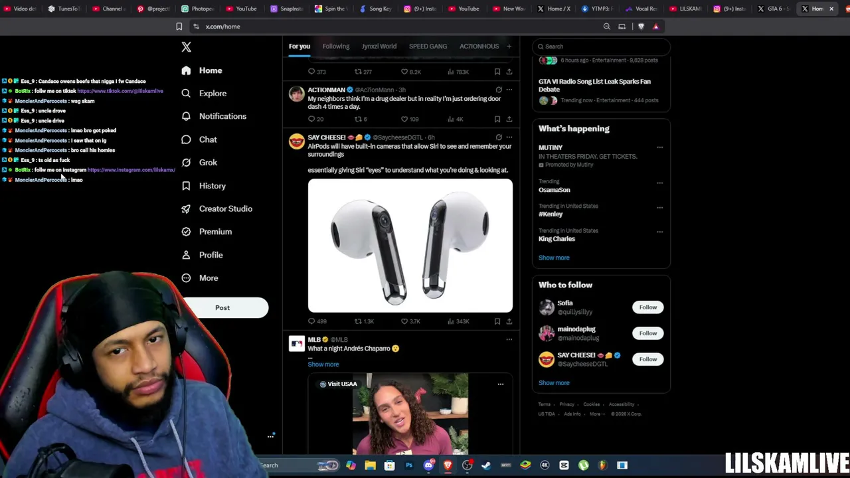Image resolution: width=850 pixels, height=478 pixels.
Task: Follow SAY CHEESE in Who to follow
Action: point(648,359)
